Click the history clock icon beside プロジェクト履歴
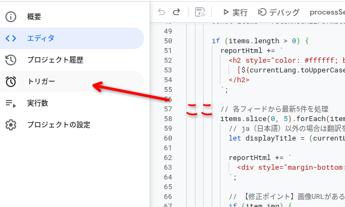This screenshot has width=345, height=207. click(x=11, y=59)
